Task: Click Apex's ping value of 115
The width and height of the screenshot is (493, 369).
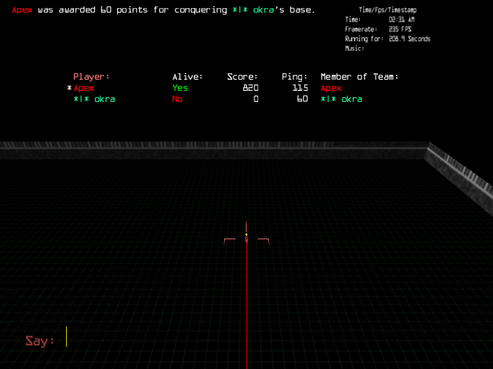Action: 300,88
